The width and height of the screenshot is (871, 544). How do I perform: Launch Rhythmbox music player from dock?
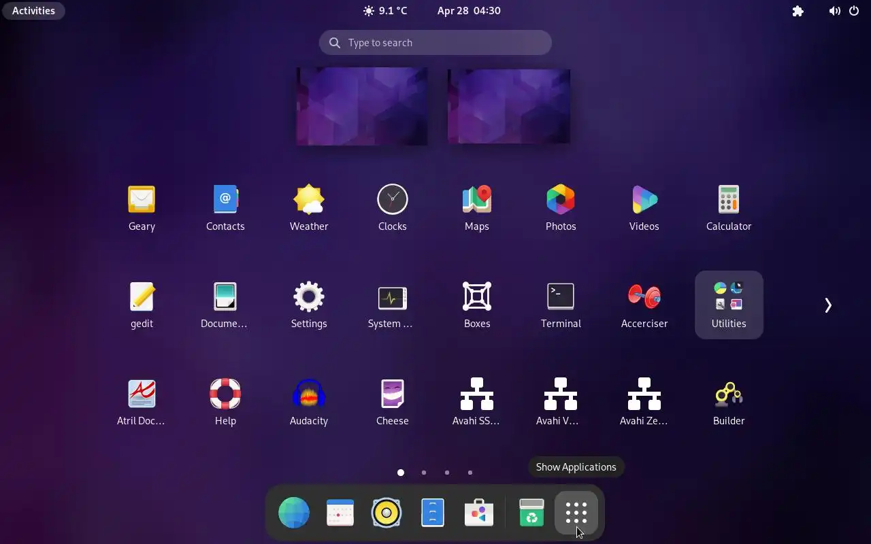[x=387, y=513]
